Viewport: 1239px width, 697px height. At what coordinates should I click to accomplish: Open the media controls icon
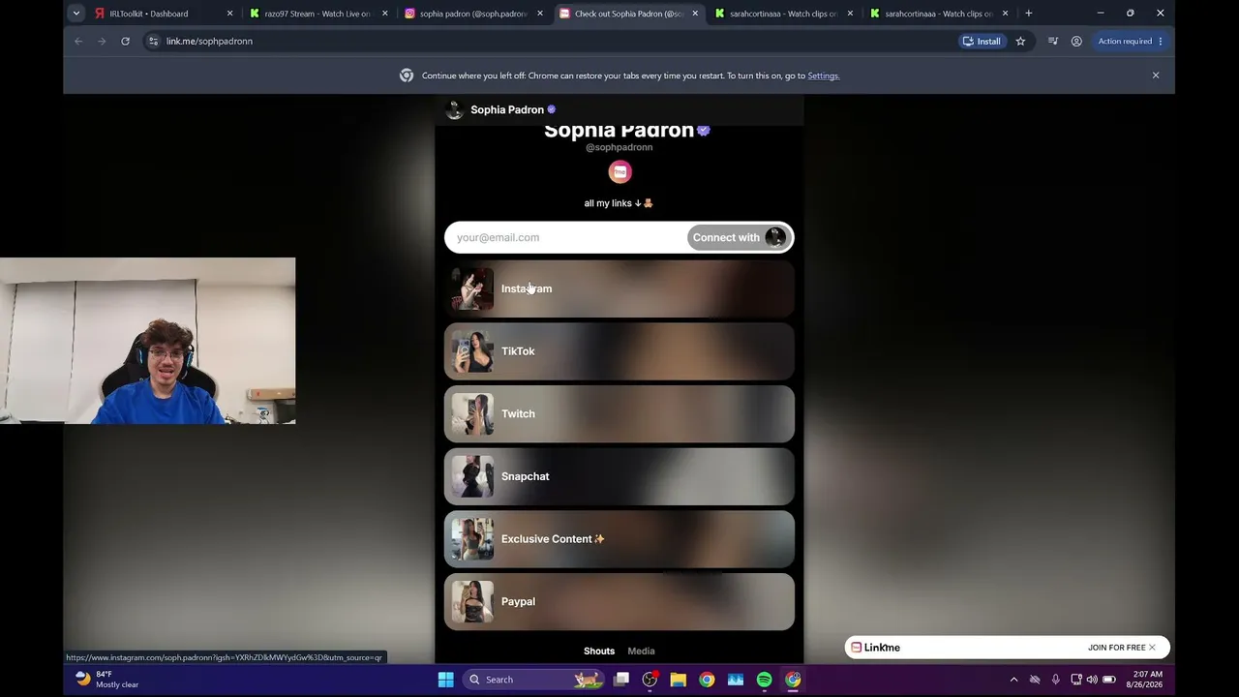pos(1053,42)
